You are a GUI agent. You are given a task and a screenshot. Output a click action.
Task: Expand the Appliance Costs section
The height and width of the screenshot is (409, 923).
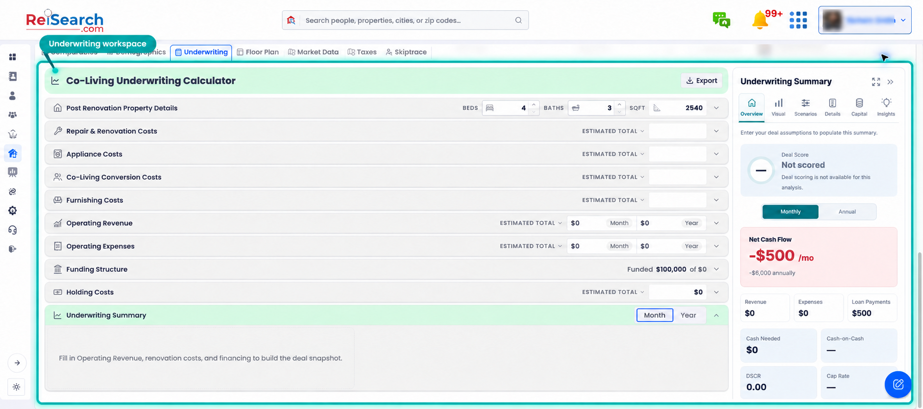(716, 154)
